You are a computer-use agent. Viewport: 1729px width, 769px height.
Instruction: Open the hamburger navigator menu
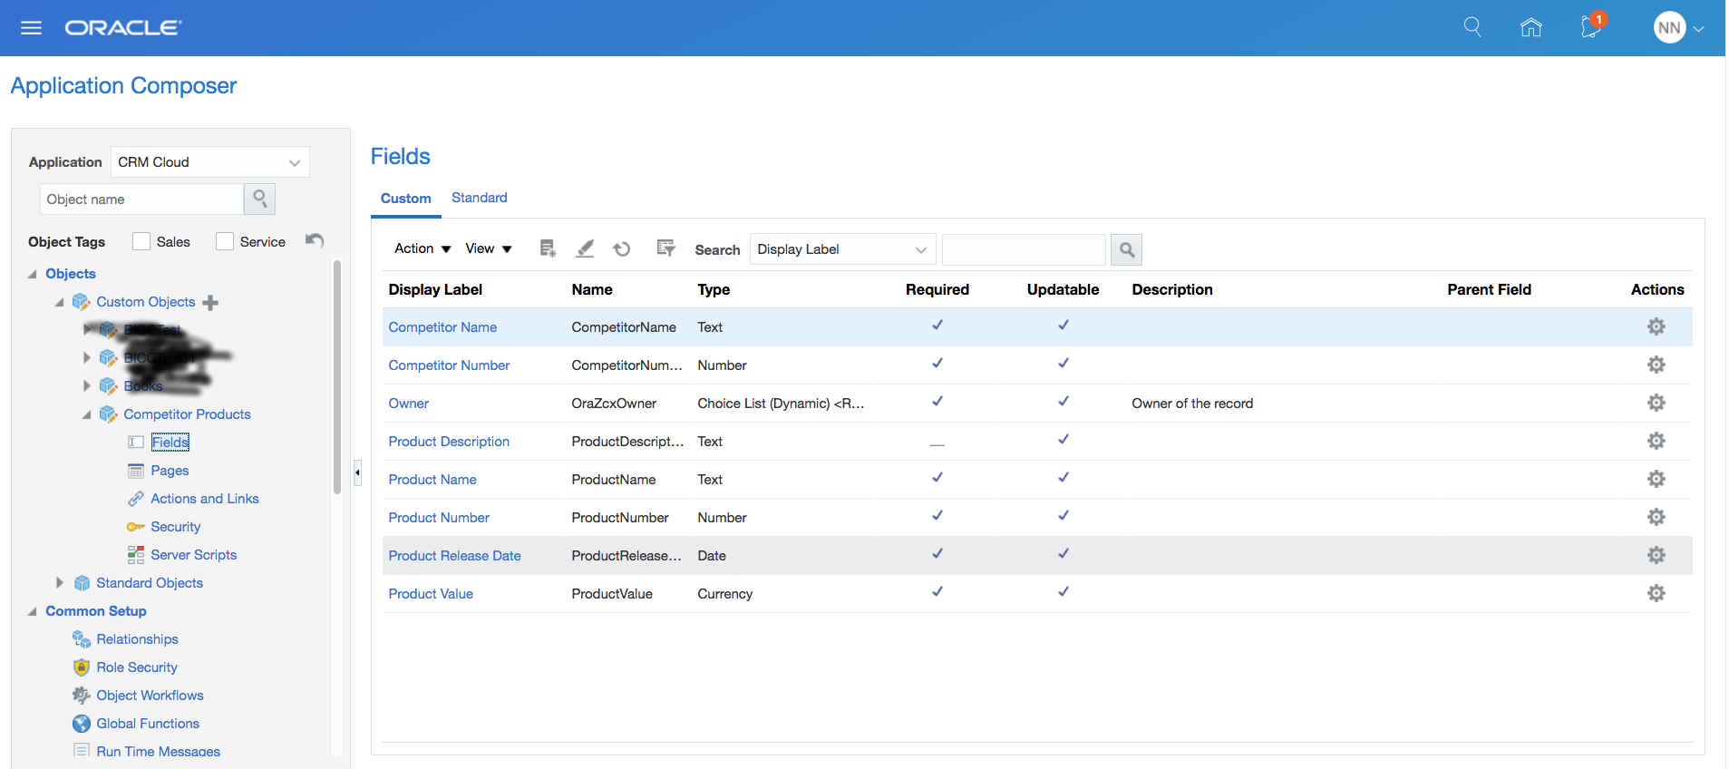coord(31,28)
